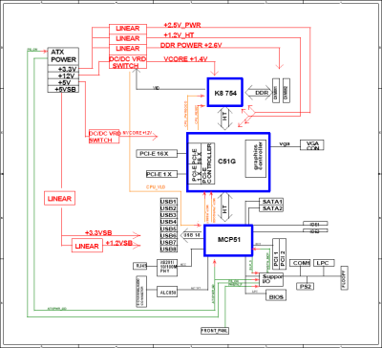Click the USB1 port box
Screen dimensions: 382x348
[x=169, y=202]
